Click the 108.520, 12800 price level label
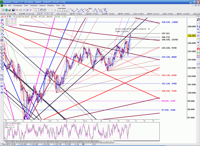The width and height of the screenshot is (200, 146). coord(170,22)
